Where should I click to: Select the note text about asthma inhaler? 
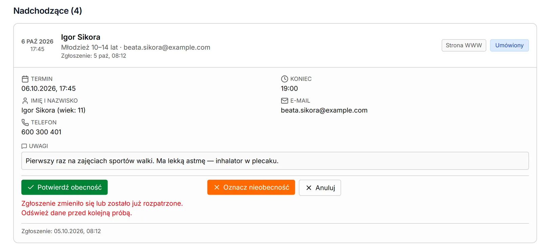[x=152, y=161]
